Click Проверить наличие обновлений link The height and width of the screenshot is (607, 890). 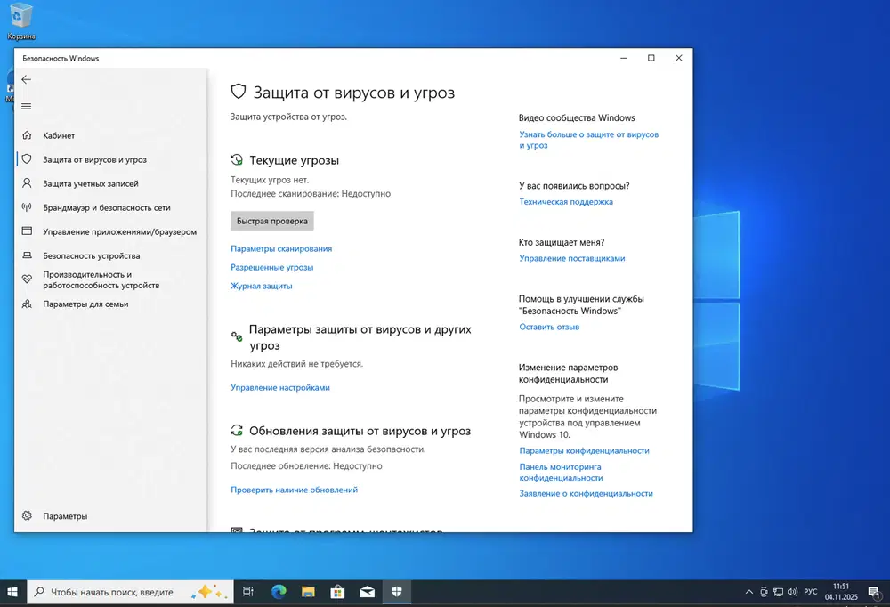coord(294,490)
